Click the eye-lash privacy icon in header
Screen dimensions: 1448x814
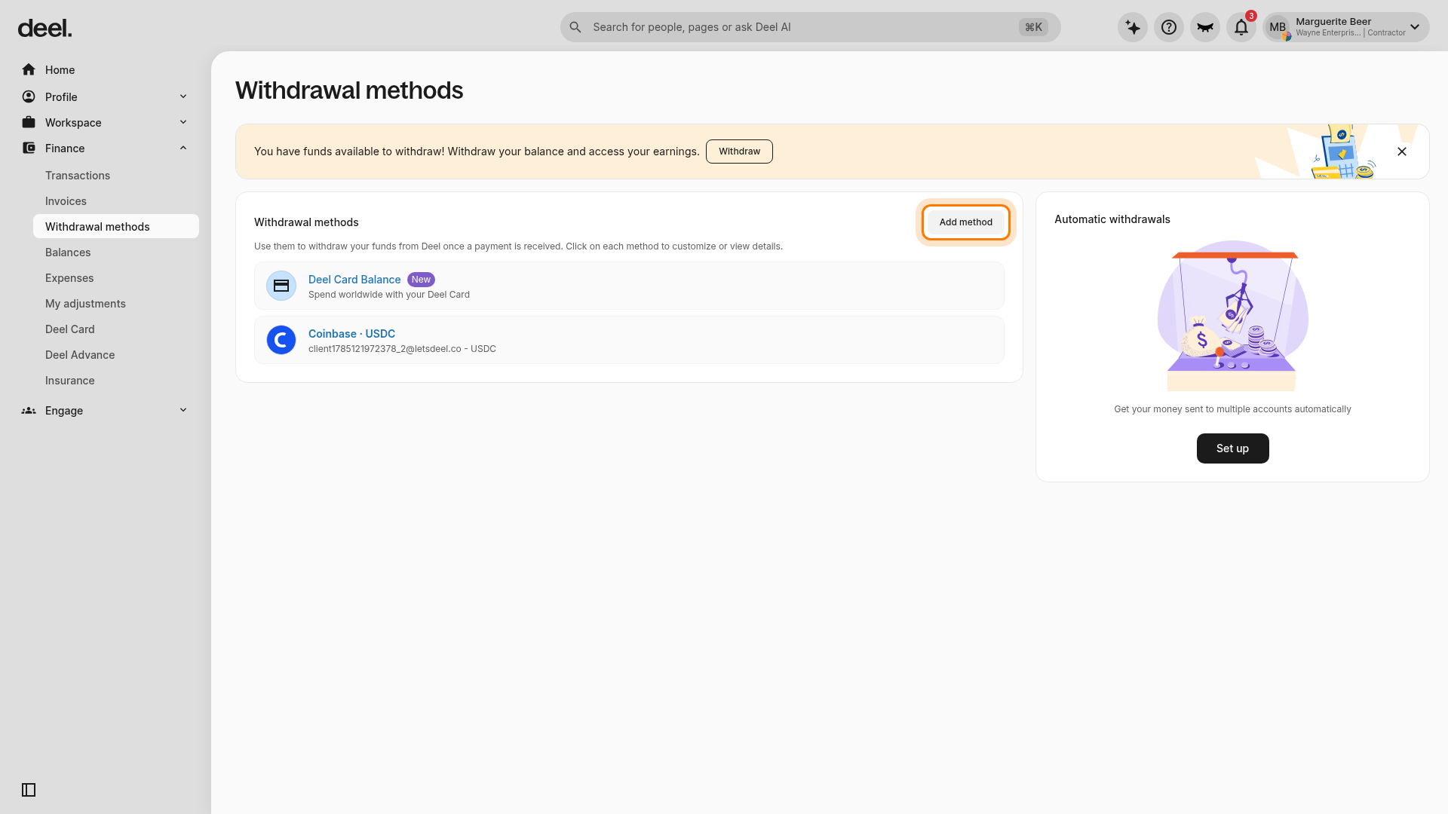click(1205, 27)
